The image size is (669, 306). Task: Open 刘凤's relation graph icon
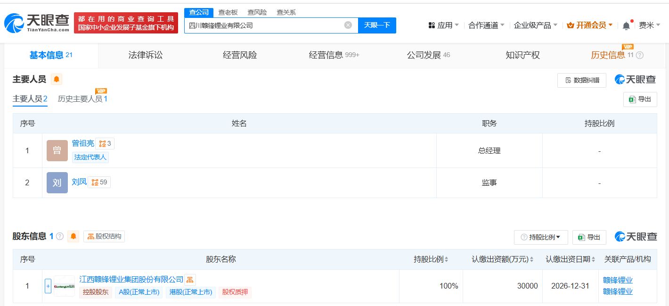coord(99,182)
